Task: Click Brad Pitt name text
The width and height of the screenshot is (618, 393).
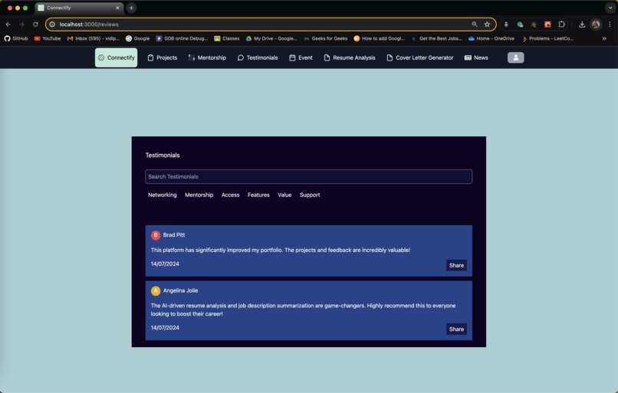Action: 174,235
